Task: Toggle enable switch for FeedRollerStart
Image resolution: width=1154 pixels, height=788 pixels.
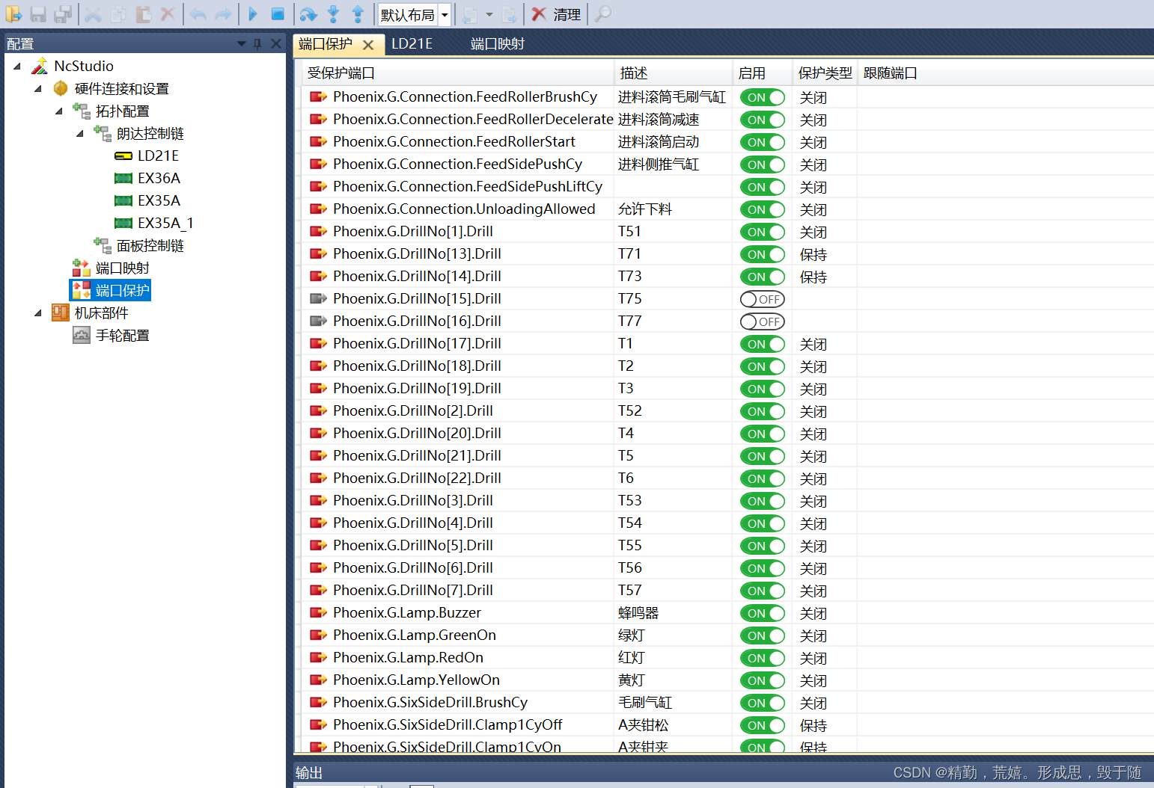Action: tap(762, 142)
